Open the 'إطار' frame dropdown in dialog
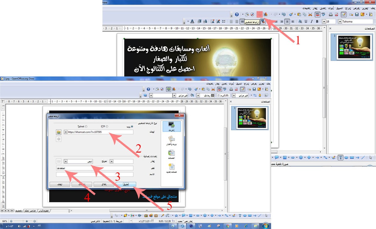 pyautogui.click(x=111, y=161)
